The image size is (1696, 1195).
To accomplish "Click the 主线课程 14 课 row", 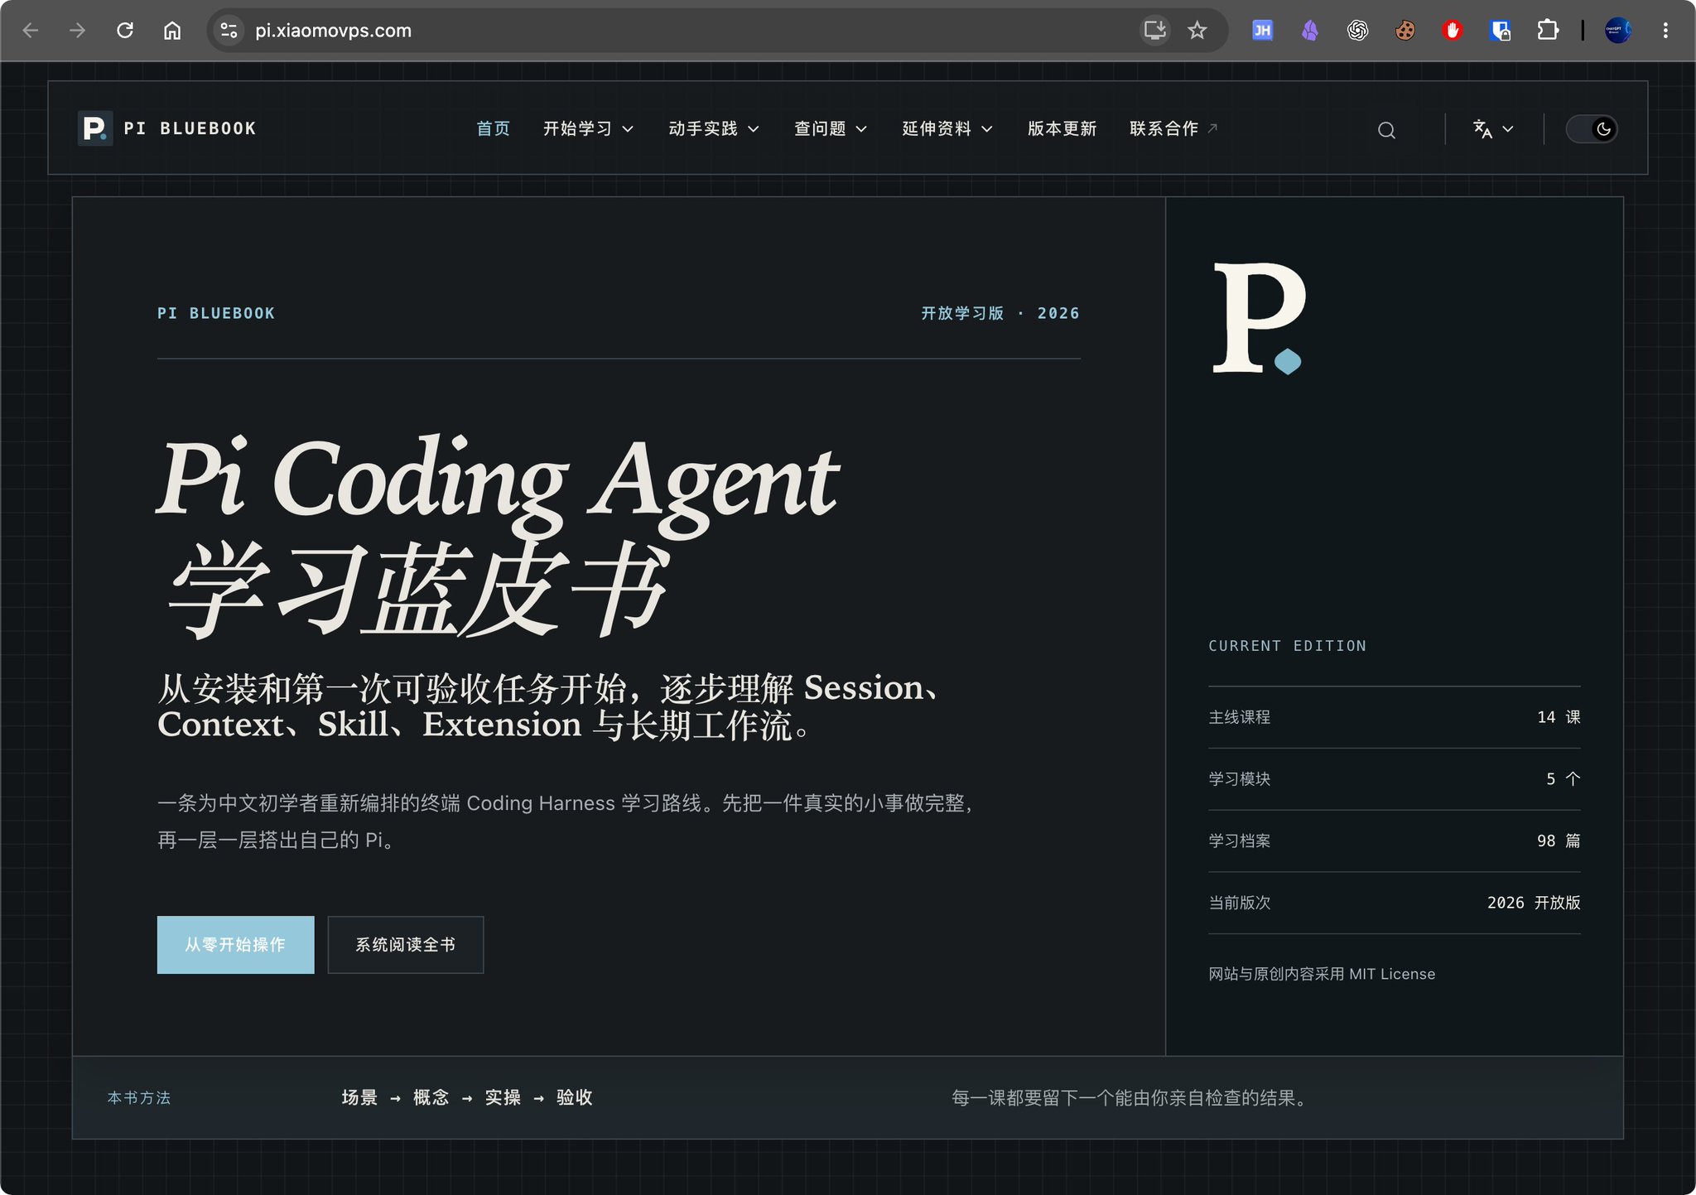I will pyautogui.click(x=1395, y=717).
